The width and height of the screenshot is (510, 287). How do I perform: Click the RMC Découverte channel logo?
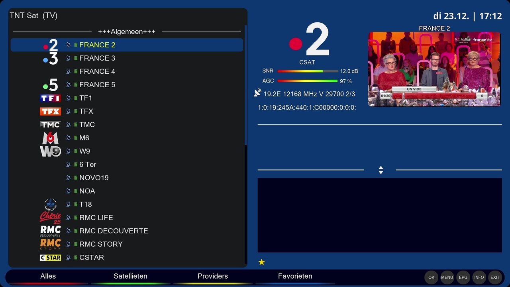click(51, 231)
